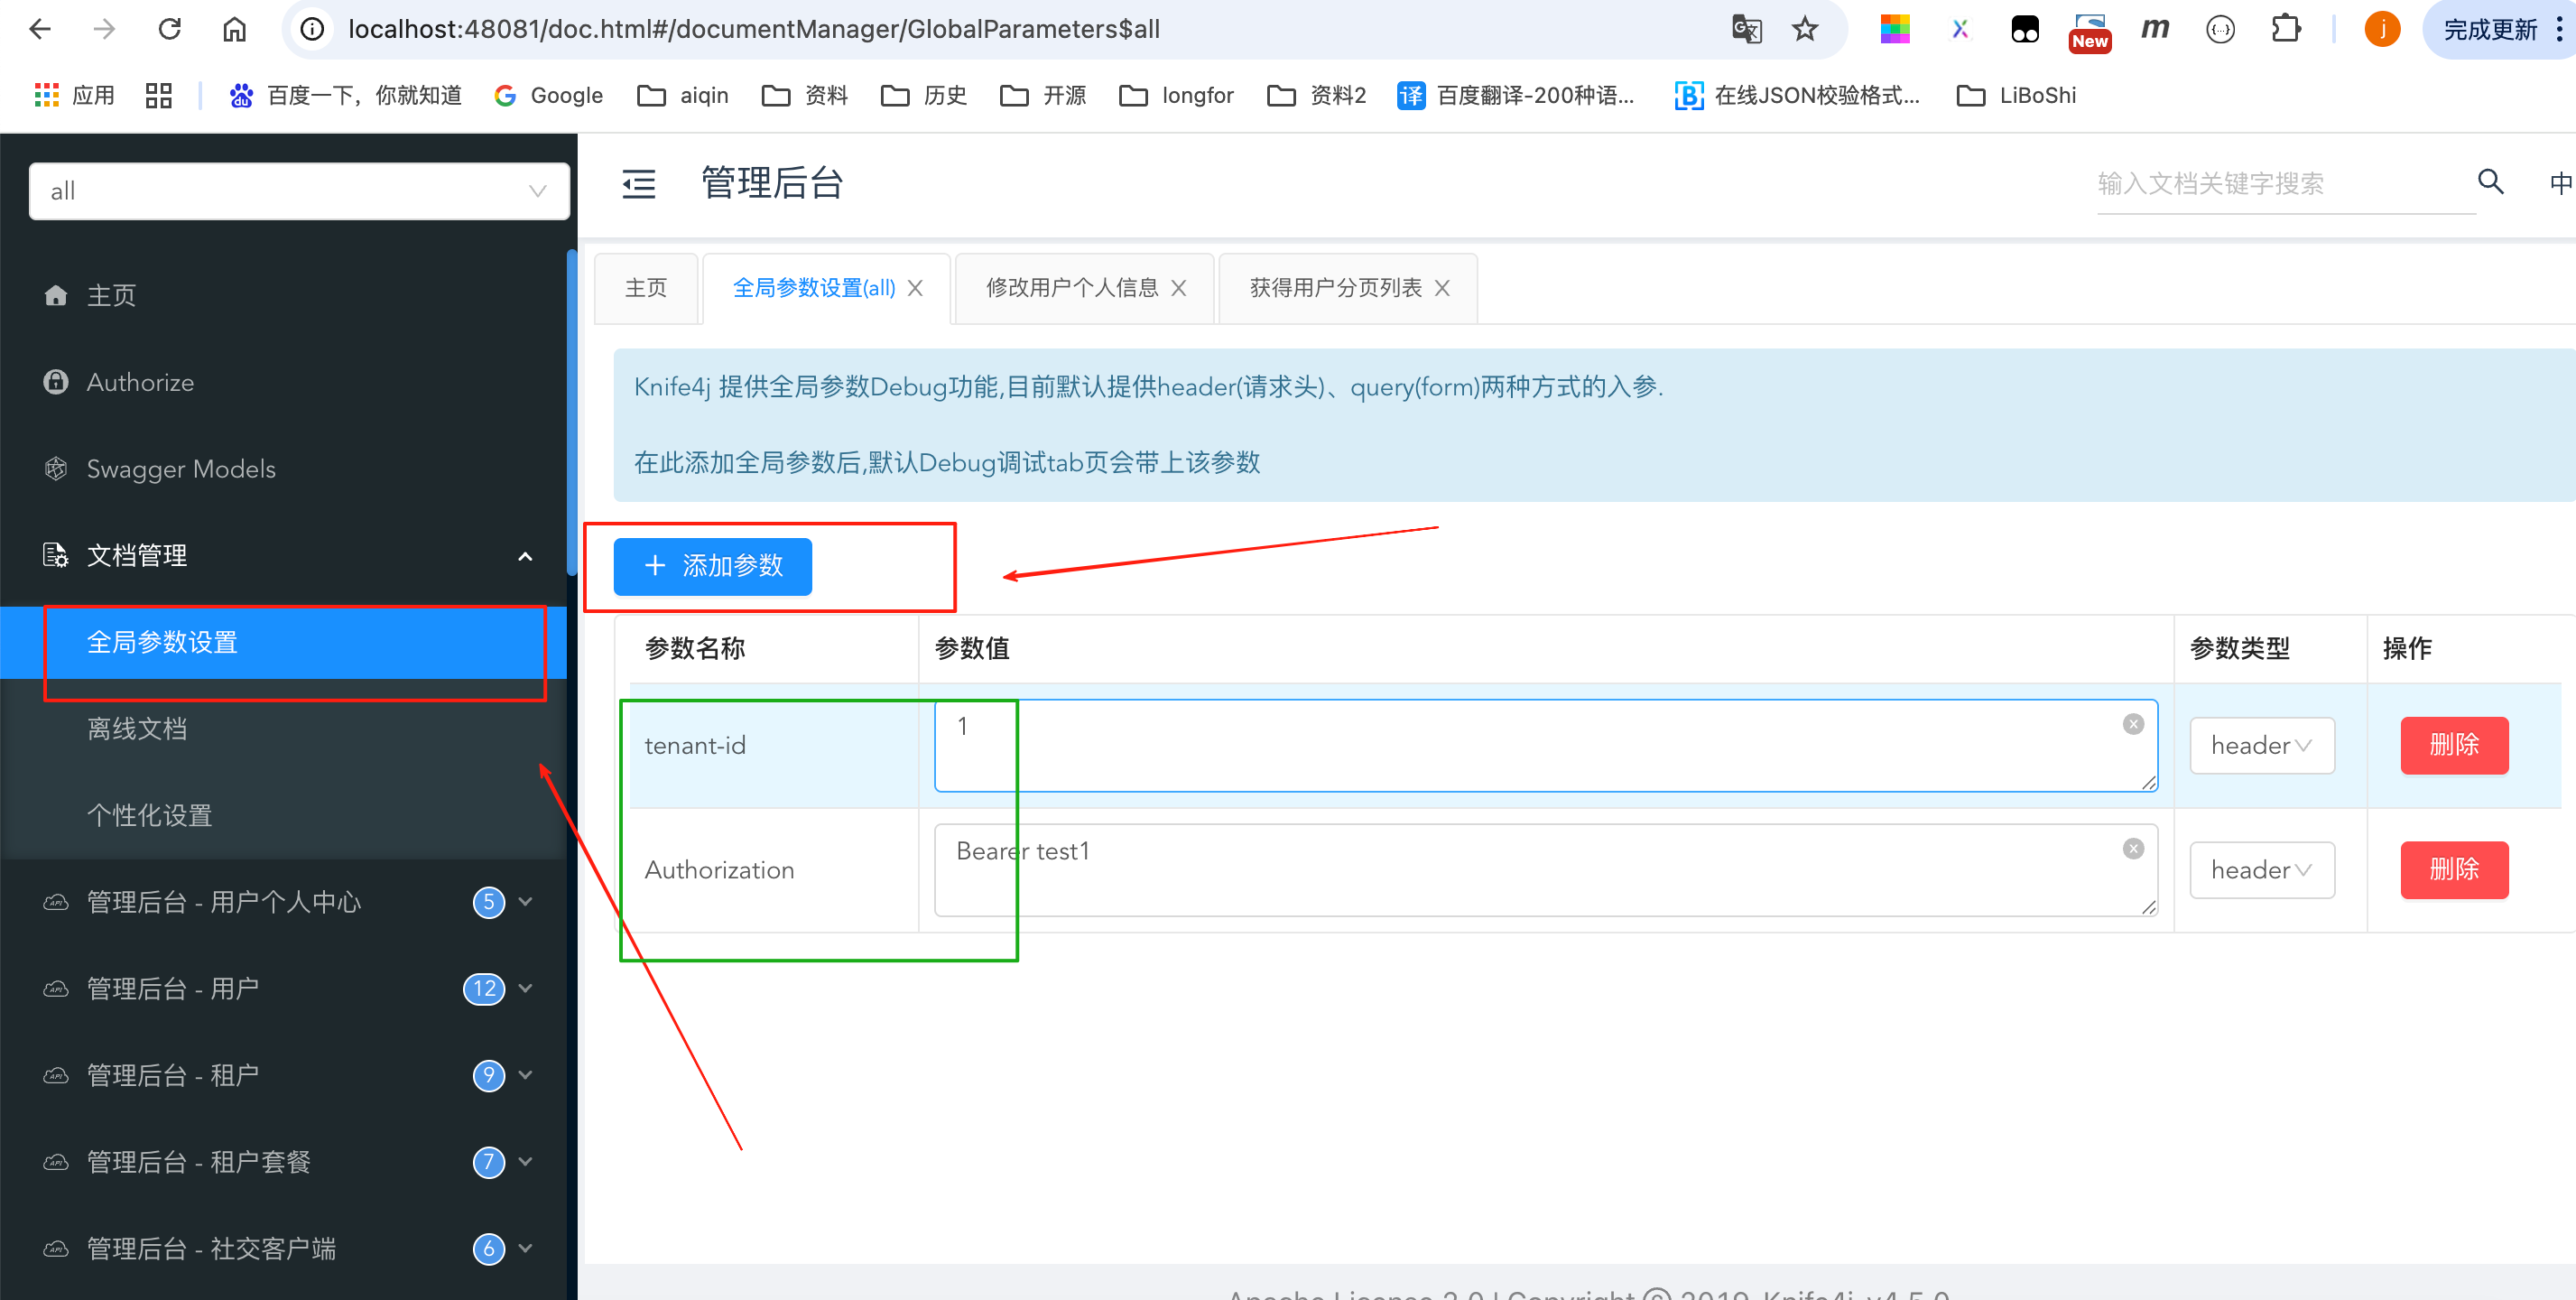Close the 全局参数设置(all) tab

click(x=915, y=289)
